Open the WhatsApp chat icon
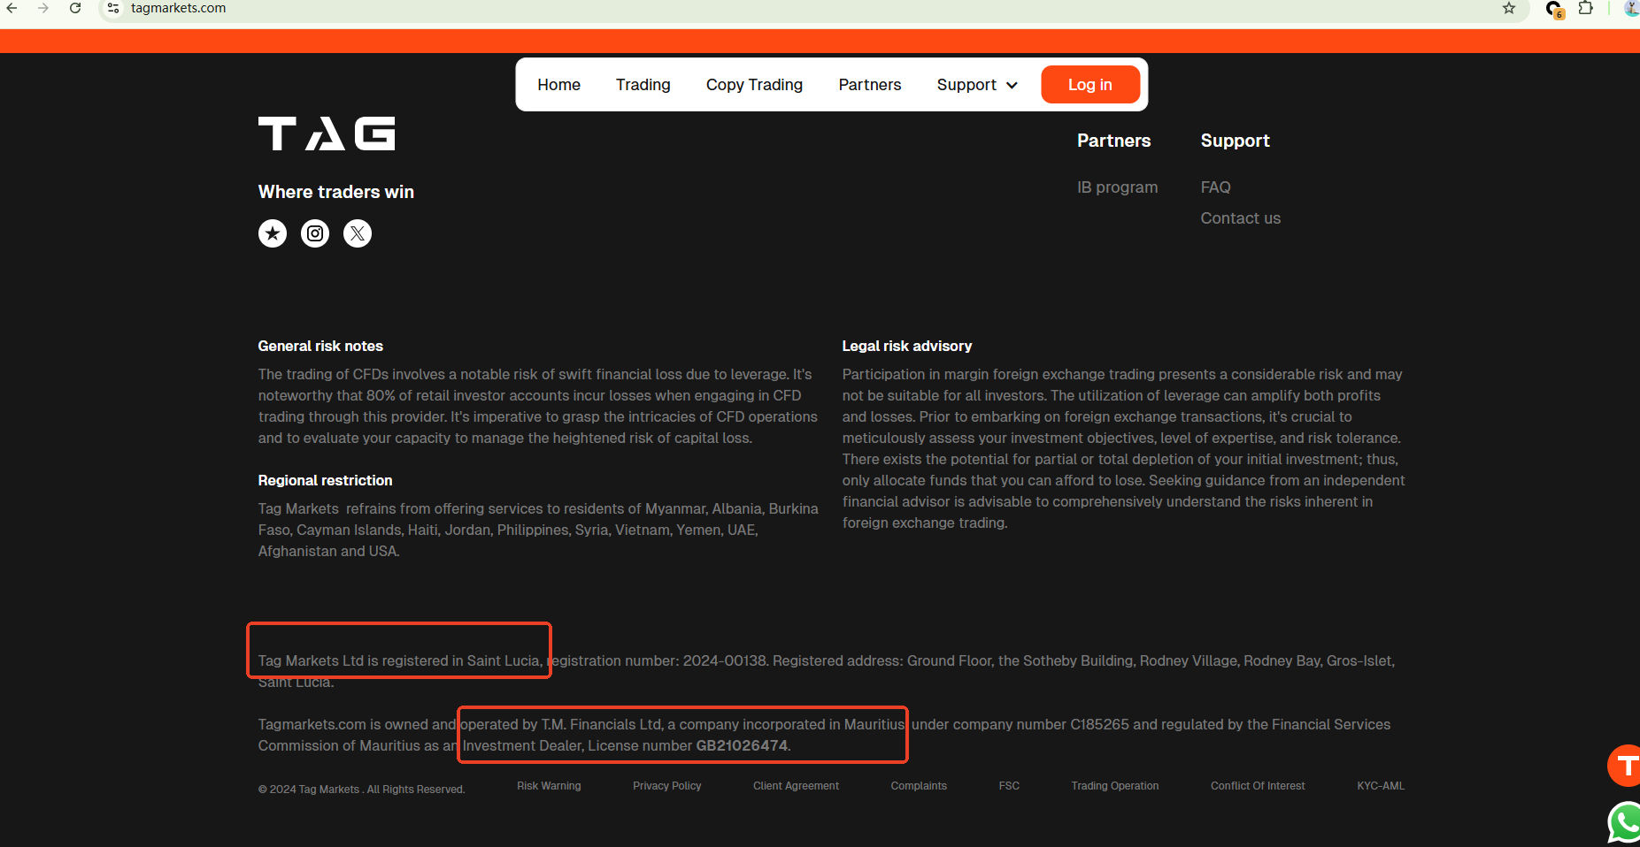 click(1625, 822)
